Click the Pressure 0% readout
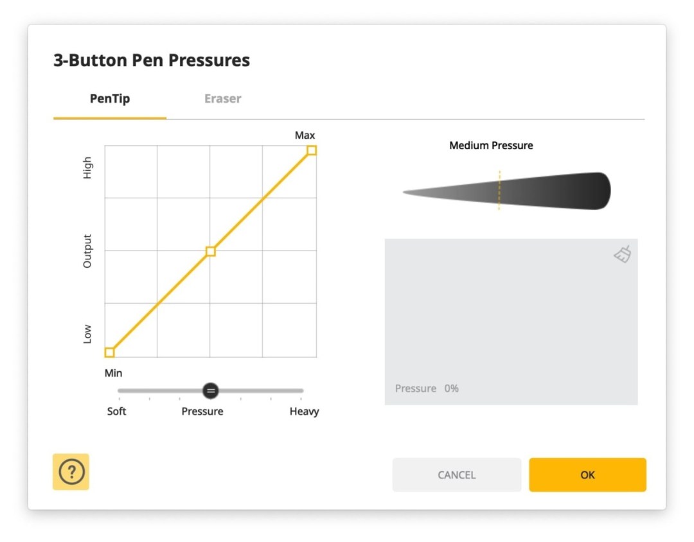 [427, 388]
